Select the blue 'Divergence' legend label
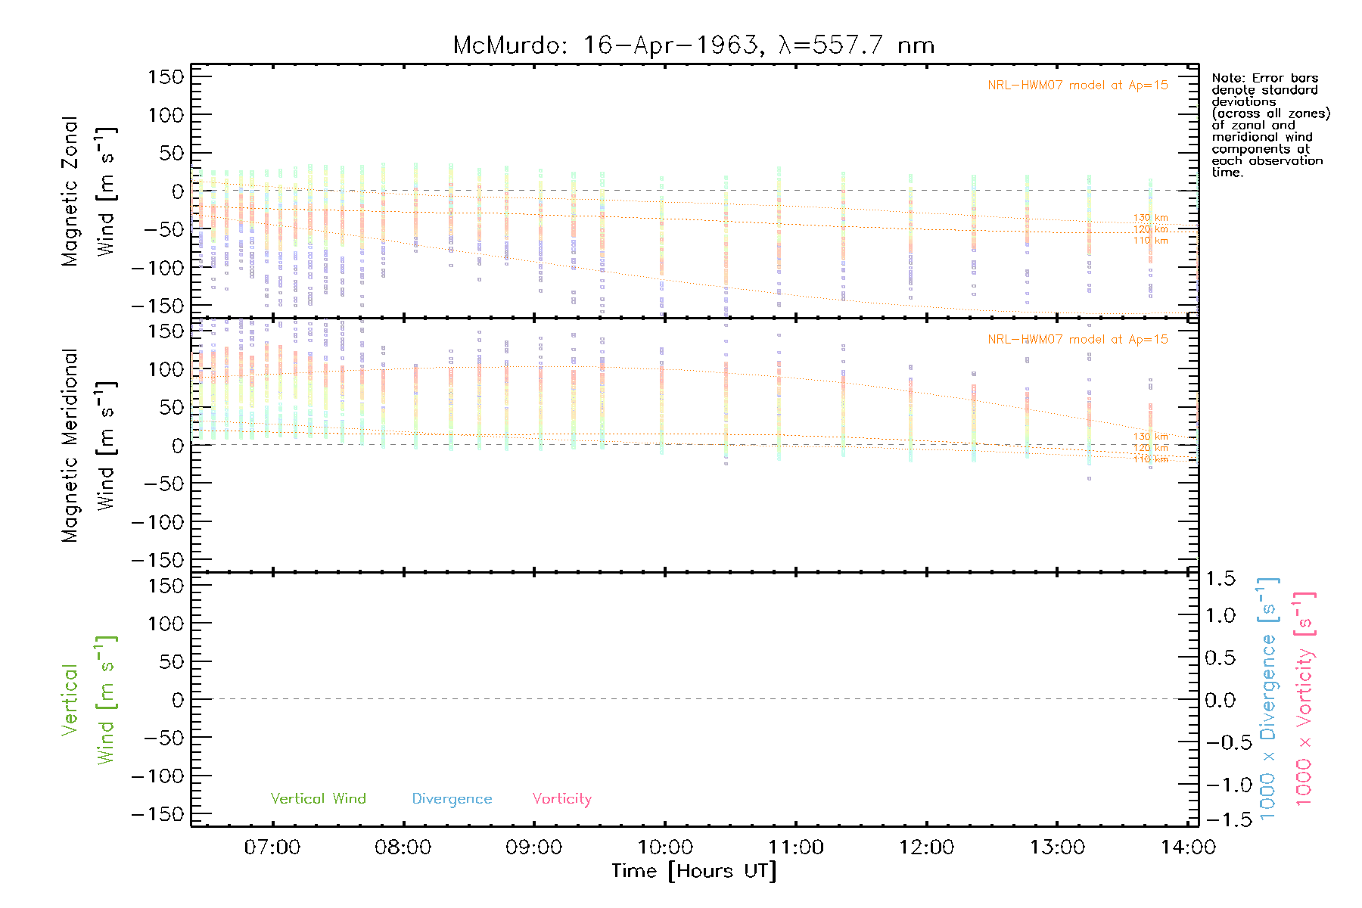Image resolution: width=1362 pixels, height=908 pixels. click(x=452, y=799)
